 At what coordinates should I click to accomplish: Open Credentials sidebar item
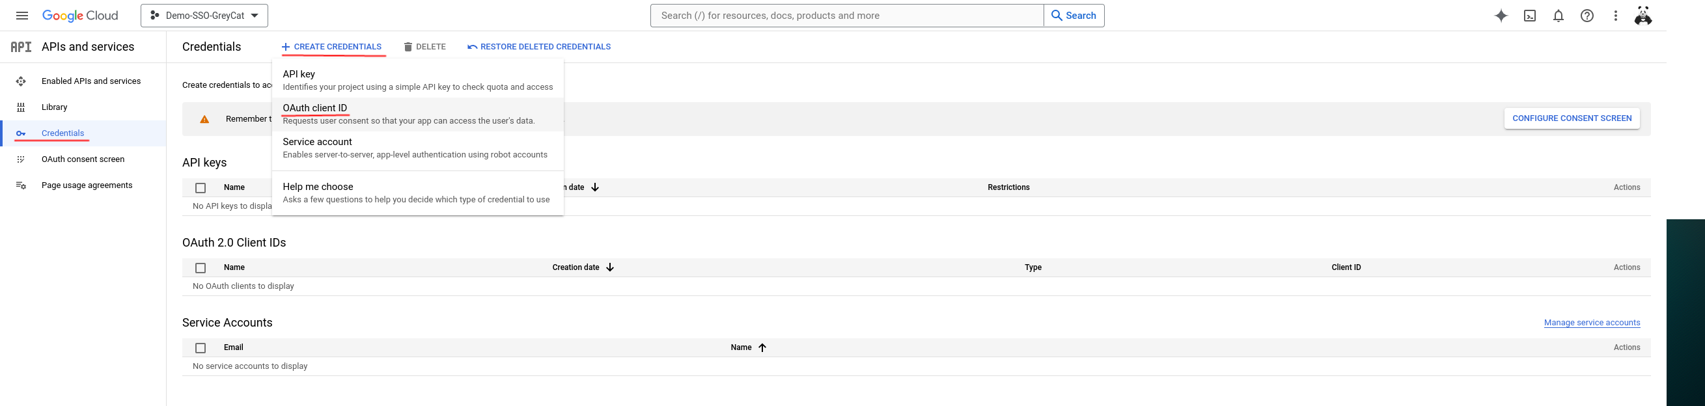click(83, 133)
